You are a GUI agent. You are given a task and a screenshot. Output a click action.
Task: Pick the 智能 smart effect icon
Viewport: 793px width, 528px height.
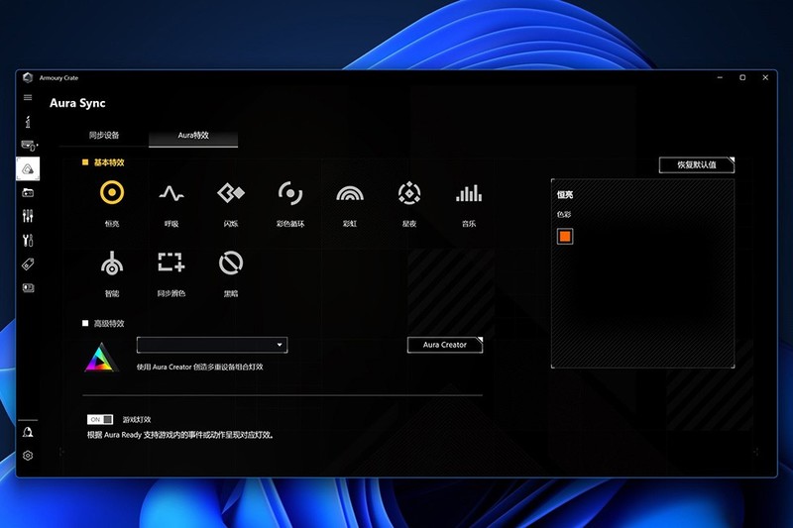click(x=112, y=264)
